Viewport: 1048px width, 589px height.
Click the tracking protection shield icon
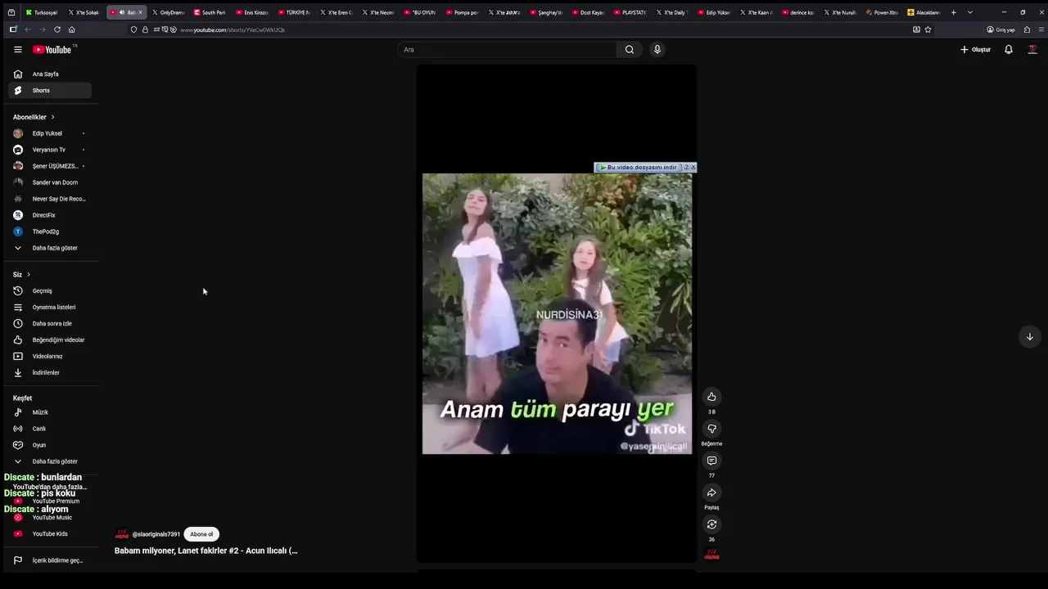click(133, 29)
